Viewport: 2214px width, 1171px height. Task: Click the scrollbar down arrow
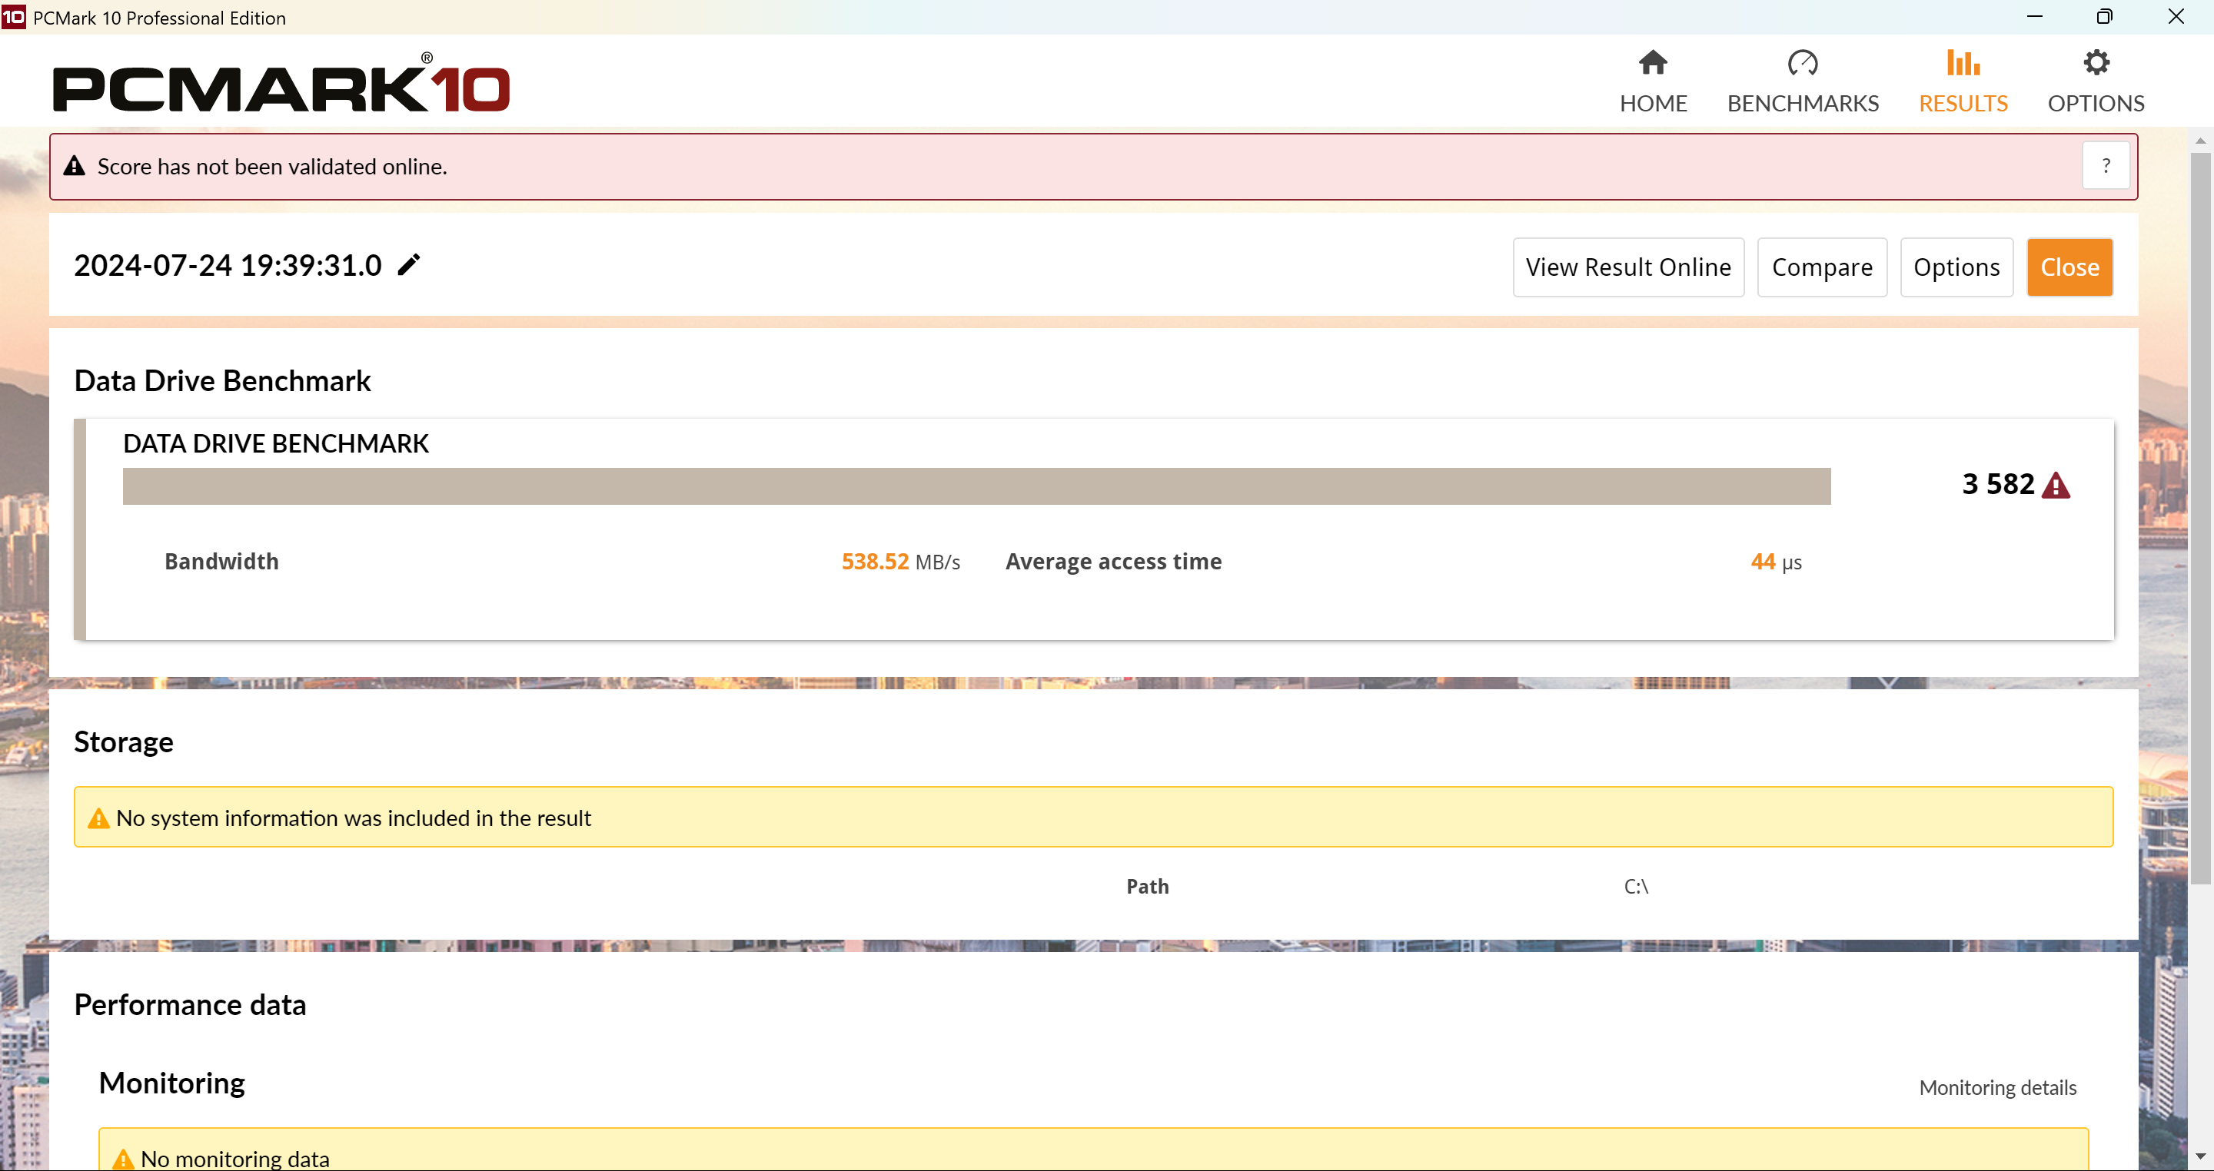2200,1156
